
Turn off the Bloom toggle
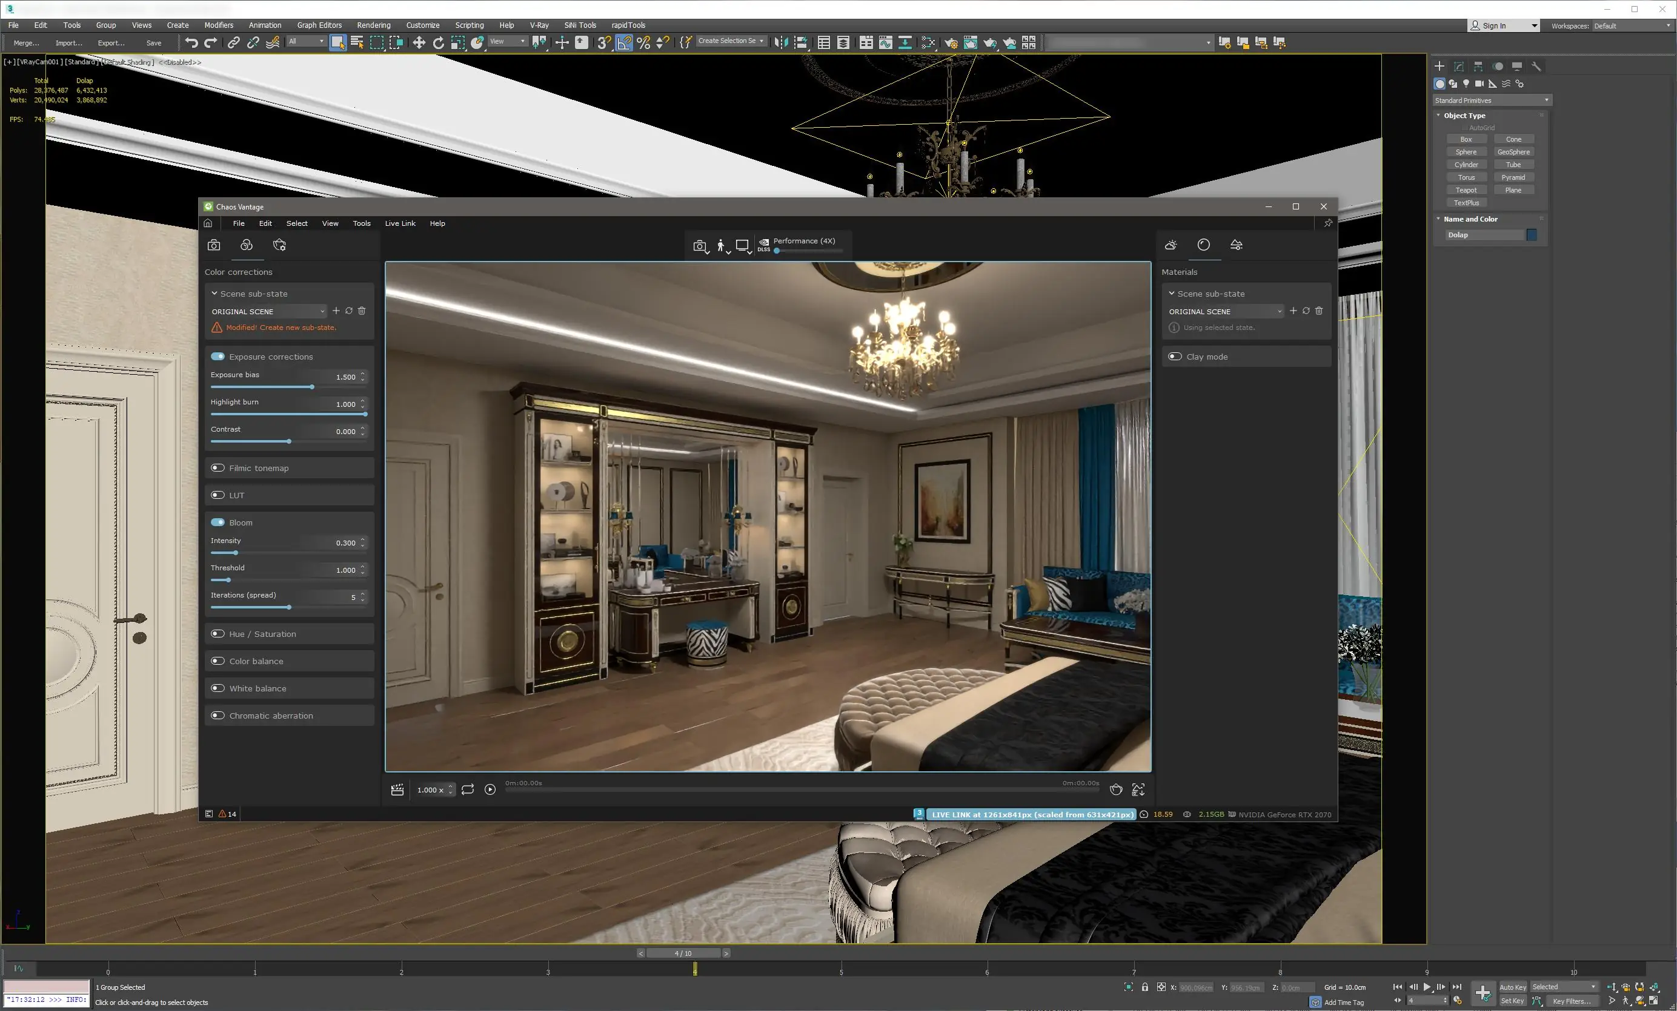tap(218, 522)
